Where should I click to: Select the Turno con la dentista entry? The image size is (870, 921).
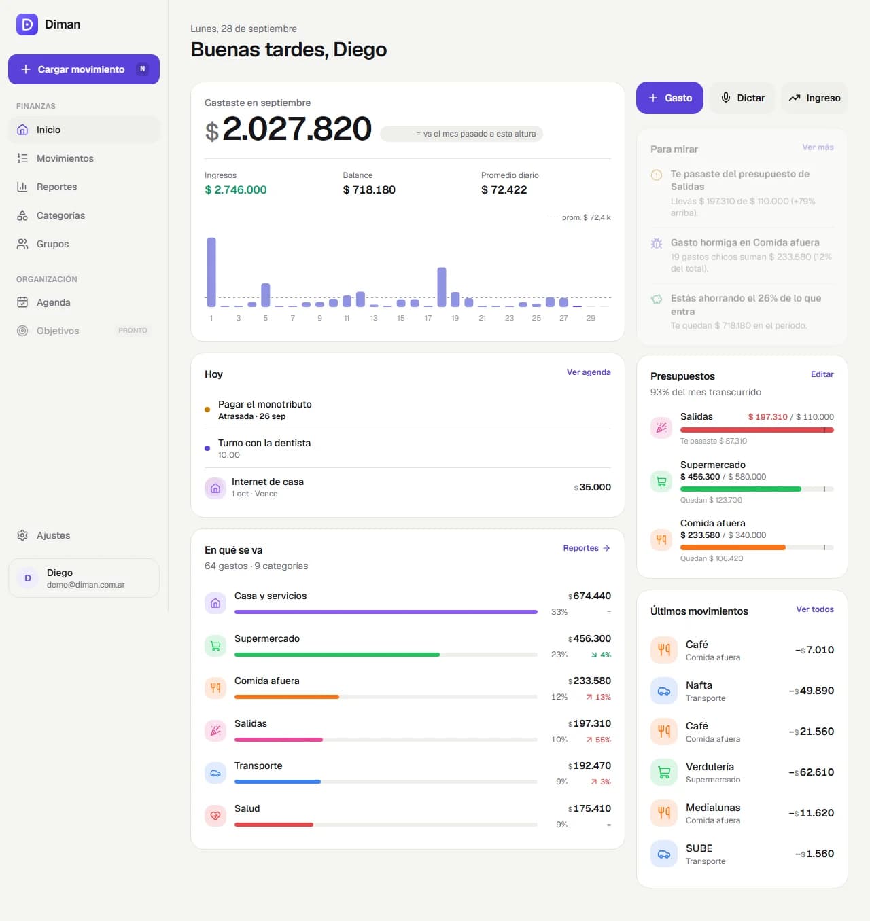[x=408, y=448]
